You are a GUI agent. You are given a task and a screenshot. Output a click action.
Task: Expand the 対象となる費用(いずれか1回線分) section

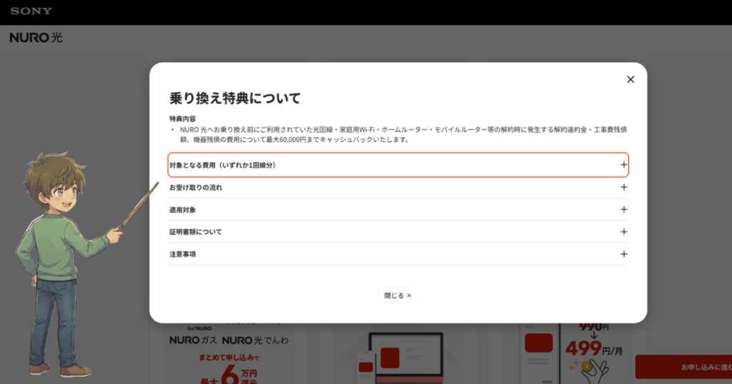click(398, 165)
